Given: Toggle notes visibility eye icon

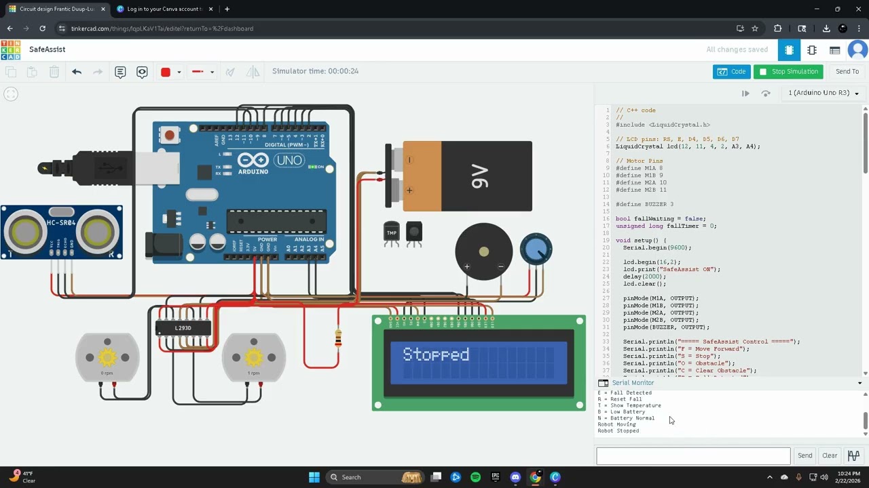Looking at the screenshot, I should [142, 72].
